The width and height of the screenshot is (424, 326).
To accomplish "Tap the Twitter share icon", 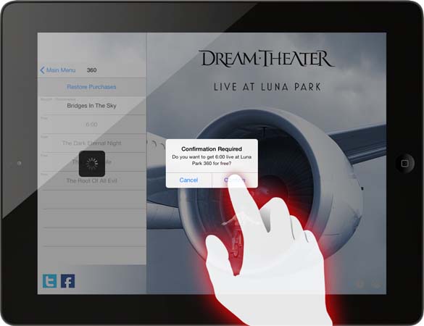I will (50, 281).
